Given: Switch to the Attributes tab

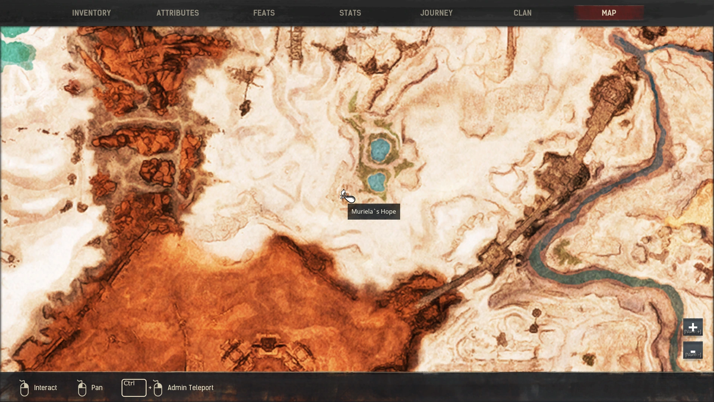Looking at the screenshot, I should pyautogui.click(x=177, y=13).
